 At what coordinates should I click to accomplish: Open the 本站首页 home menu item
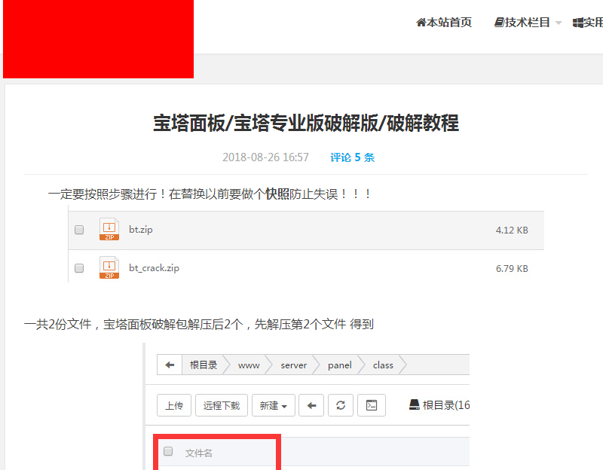coord(444,23)
